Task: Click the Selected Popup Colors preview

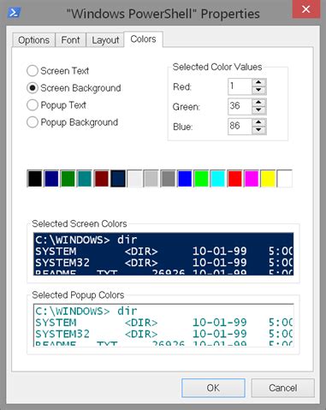Action: point(163,325)
